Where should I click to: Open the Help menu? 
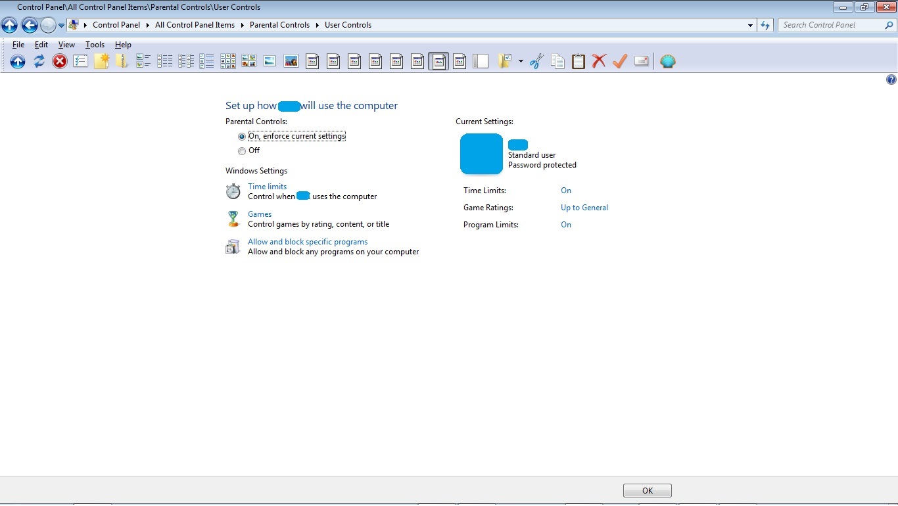123,45
